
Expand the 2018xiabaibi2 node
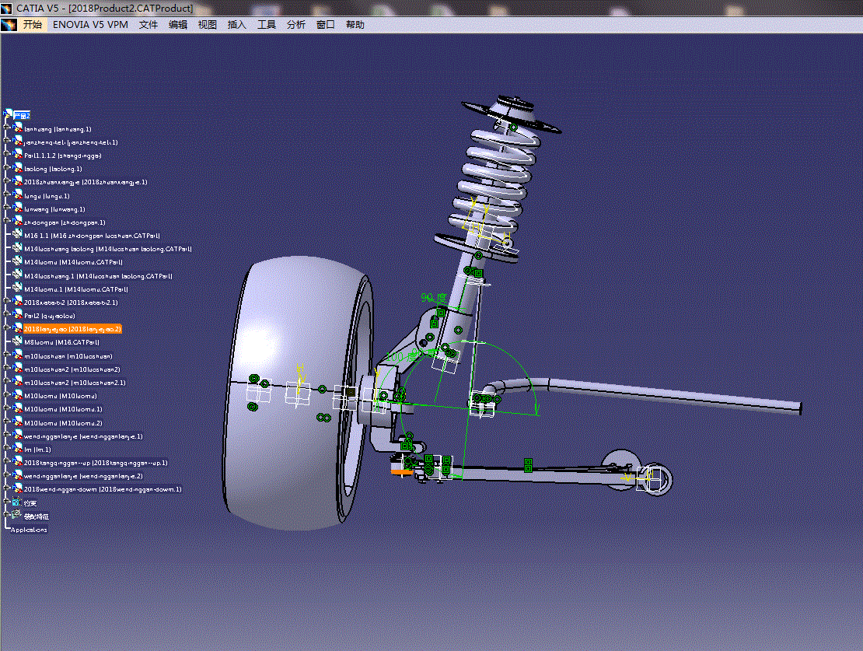point(6,301)
